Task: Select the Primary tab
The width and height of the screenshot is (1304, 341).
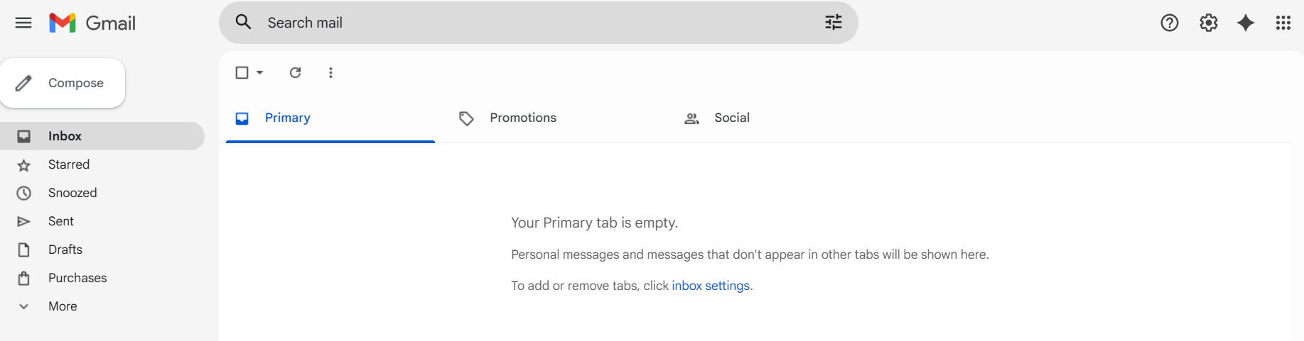Action: [x=287, y=118]
